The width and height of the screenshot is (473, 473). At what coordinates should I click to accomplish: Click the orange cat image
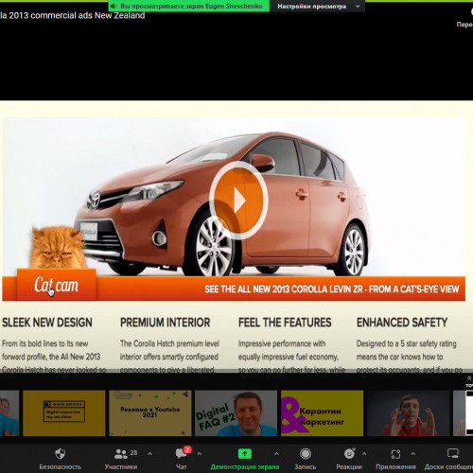(57, 248)
